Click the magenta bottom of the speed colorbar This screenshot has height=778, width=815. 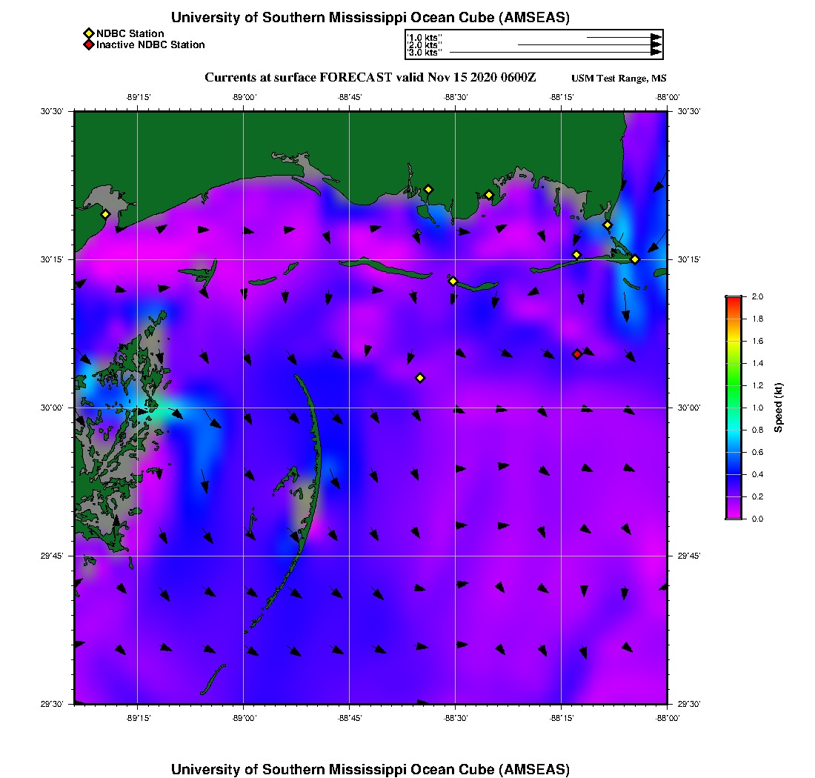pos(733,516)
